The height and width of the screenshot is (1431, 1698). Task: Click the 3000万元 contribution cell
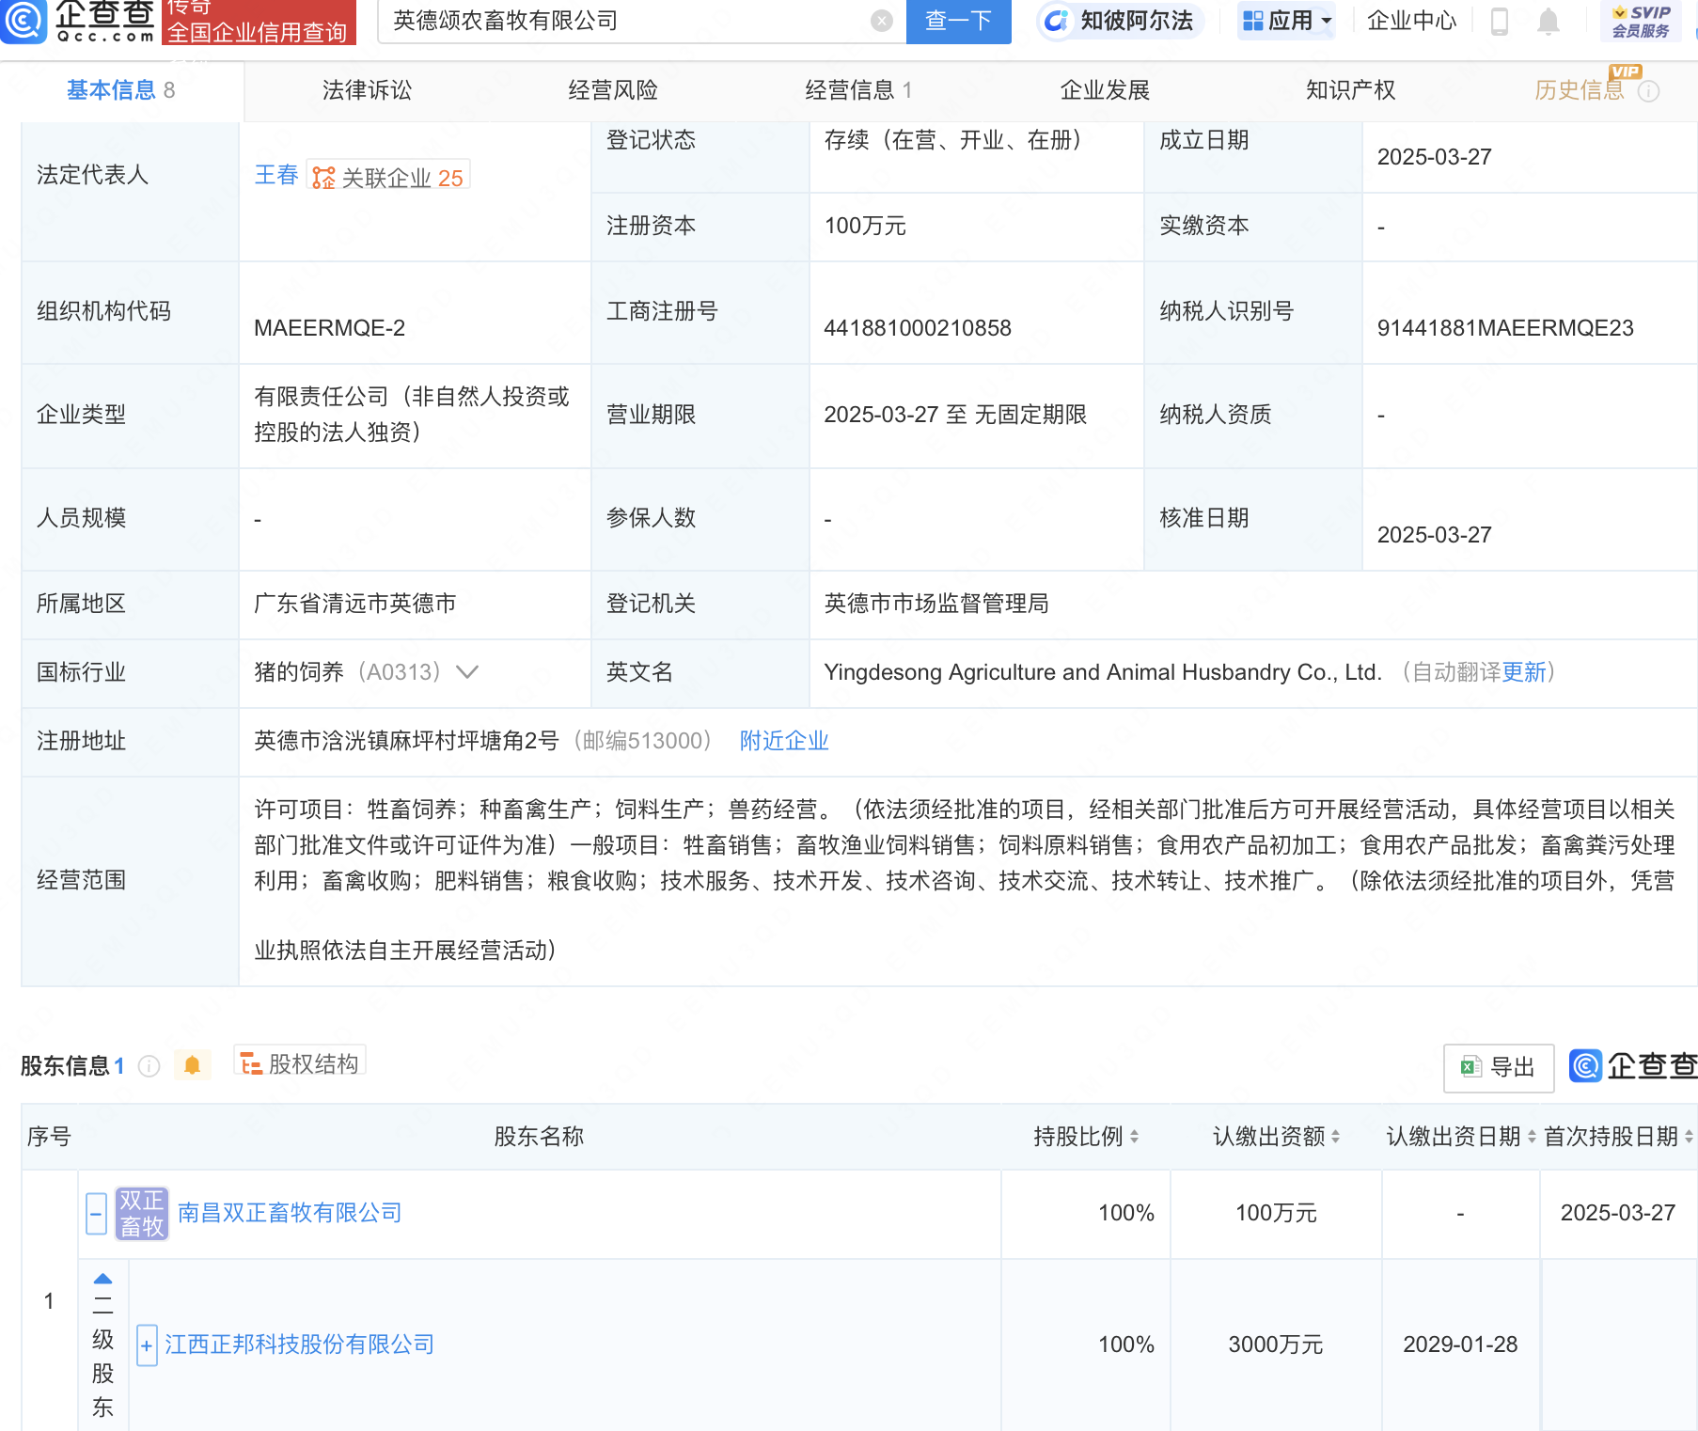1276,1345
